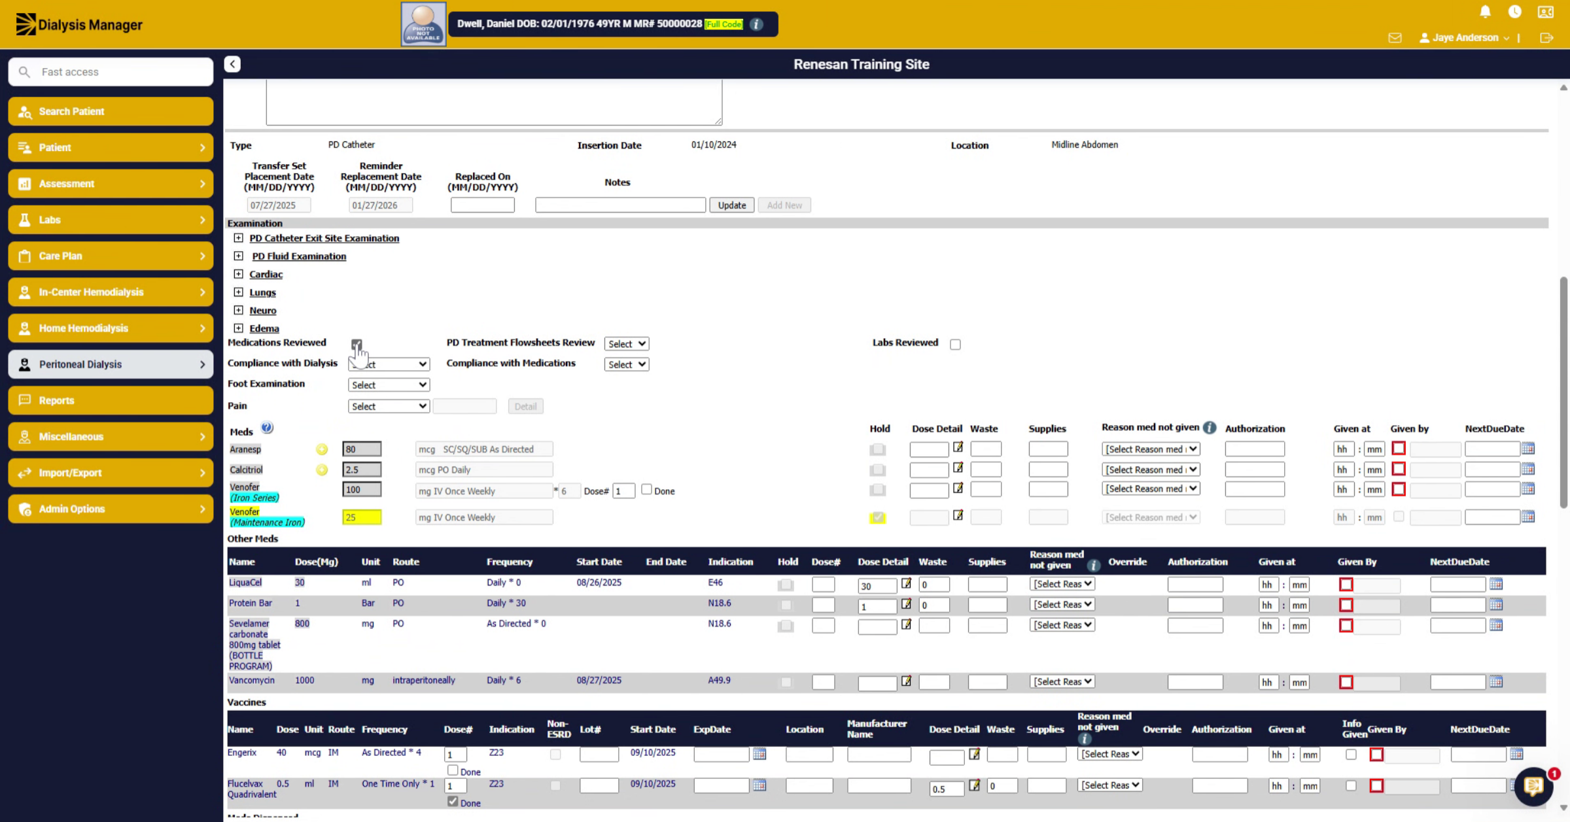Open the PD Treatment Flowsheets Review dropdown
The image size is (1570, 822).
pyautogui.click(x=626, y=344)
